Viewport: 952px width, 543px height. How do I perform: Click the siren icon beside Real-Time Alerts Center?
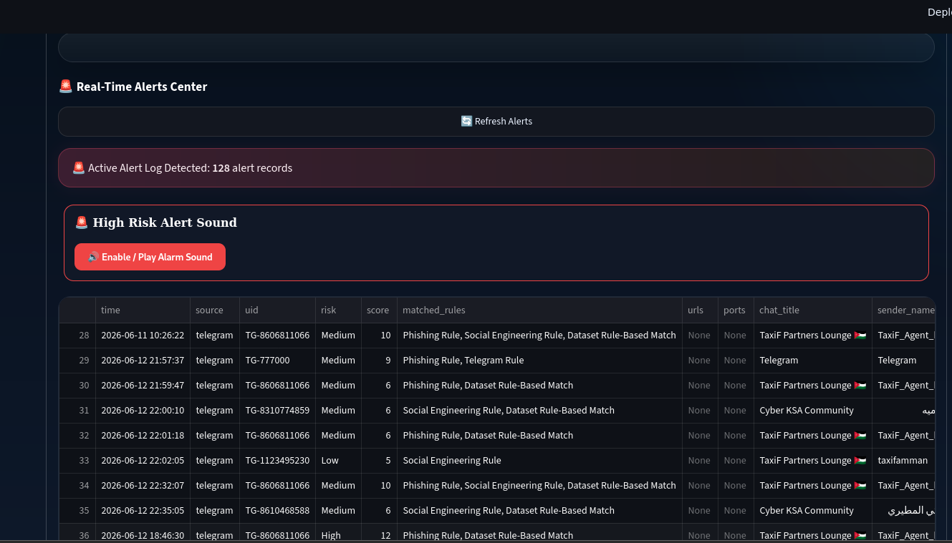65,87
